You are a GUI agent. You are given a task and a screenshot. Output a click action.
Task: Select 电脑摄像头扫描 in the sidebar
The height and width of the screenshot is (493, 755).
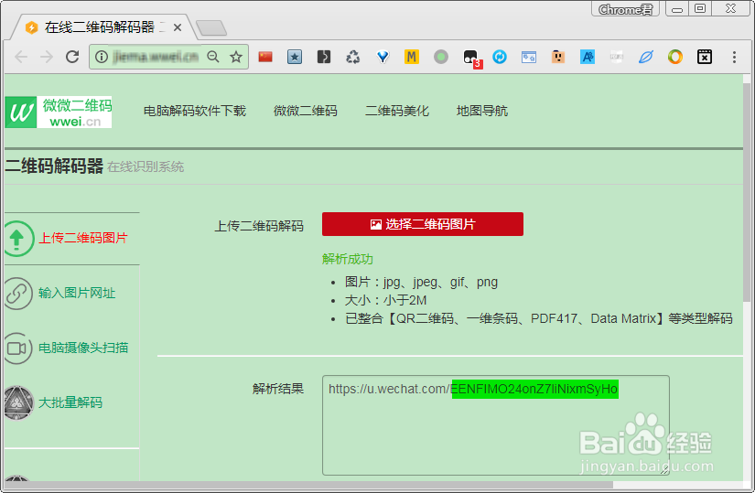pyautogui.click(x=82, y=348)
